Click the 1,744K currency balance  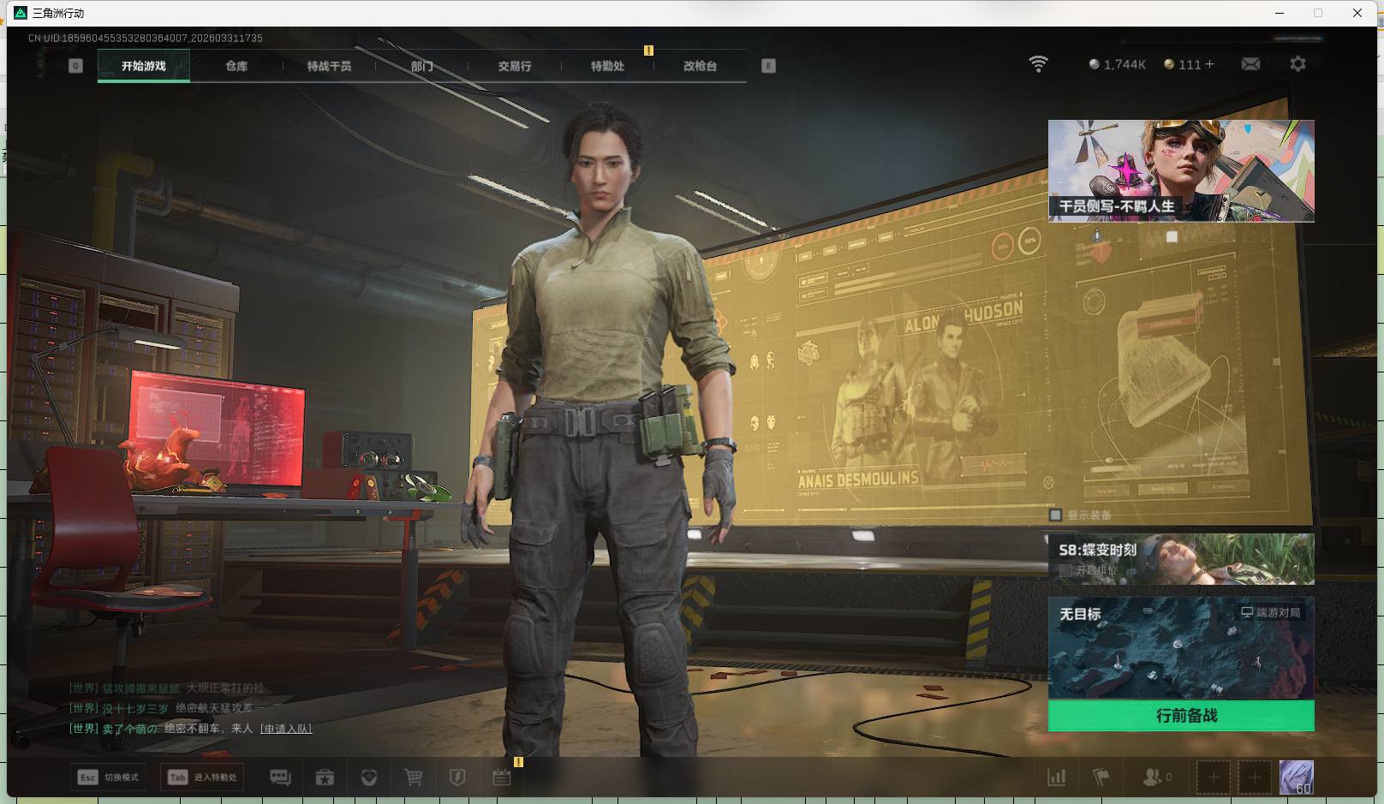point(1117,64)
